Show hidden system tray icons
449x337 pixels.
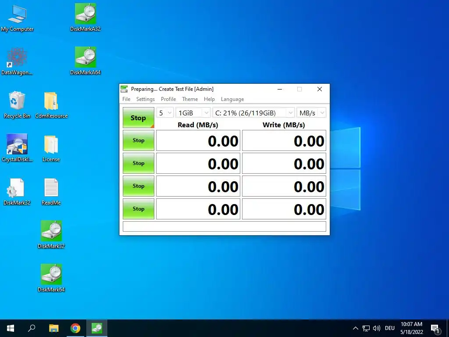pos(355,328)
